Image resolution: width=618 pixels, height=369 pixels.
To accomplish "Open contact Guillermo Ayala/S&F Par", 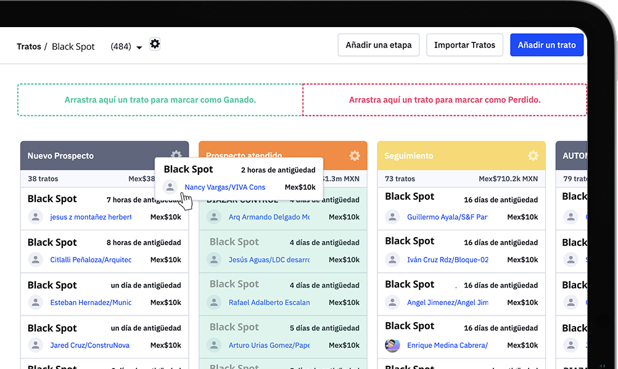I will point(448,217).
